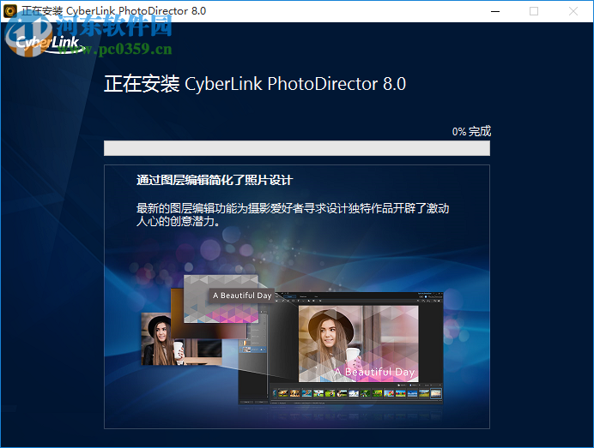Close the PhotoDirector installer window
Viewport: 594px width, 448px height.
573,11
